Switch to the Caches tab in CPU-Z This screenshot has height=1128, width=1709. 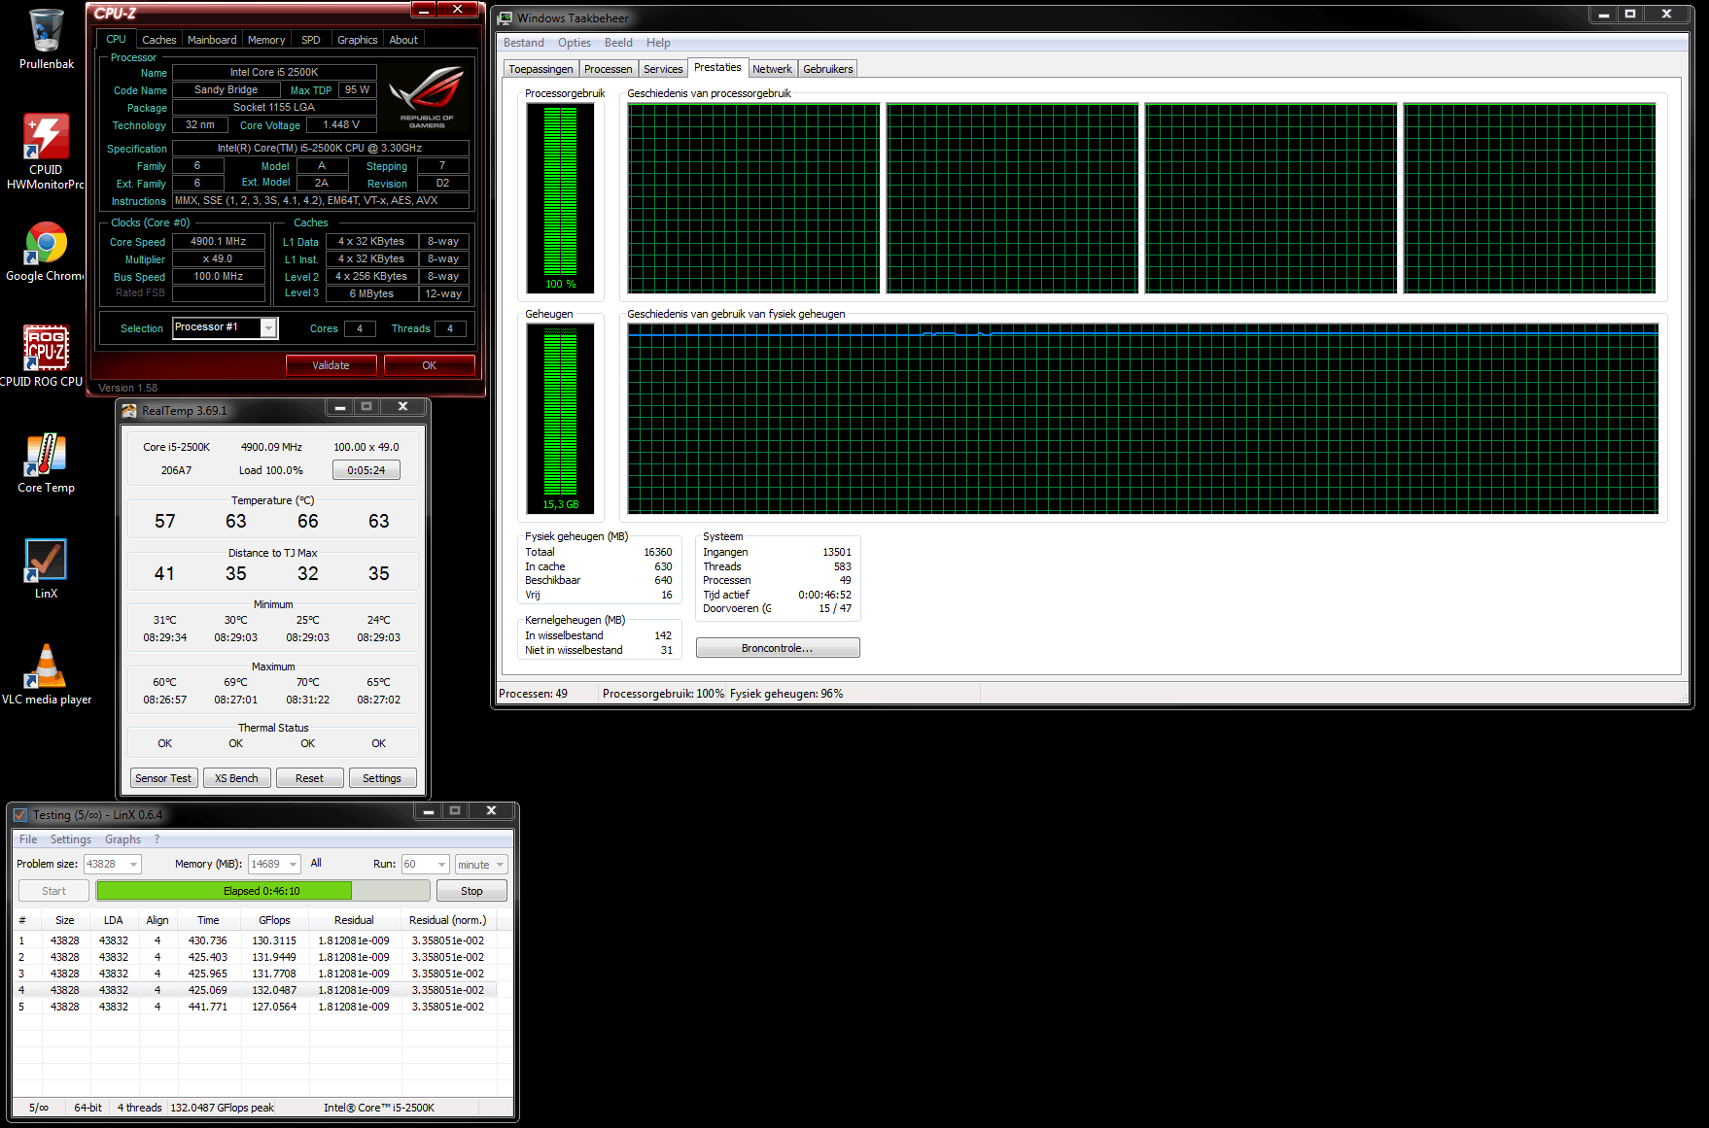click(x=159, y=40)
